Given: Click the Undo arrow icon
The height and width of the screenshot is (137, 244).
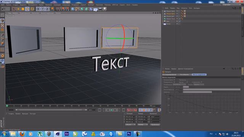Looking at the screenshot, I should (x=3, y=9).
